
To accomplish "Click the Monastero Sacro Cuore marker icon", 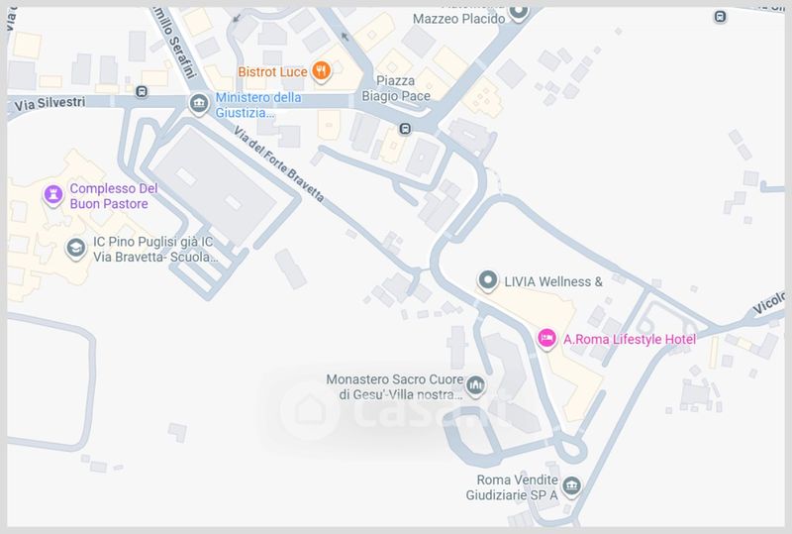I will (x=475, y=385).
